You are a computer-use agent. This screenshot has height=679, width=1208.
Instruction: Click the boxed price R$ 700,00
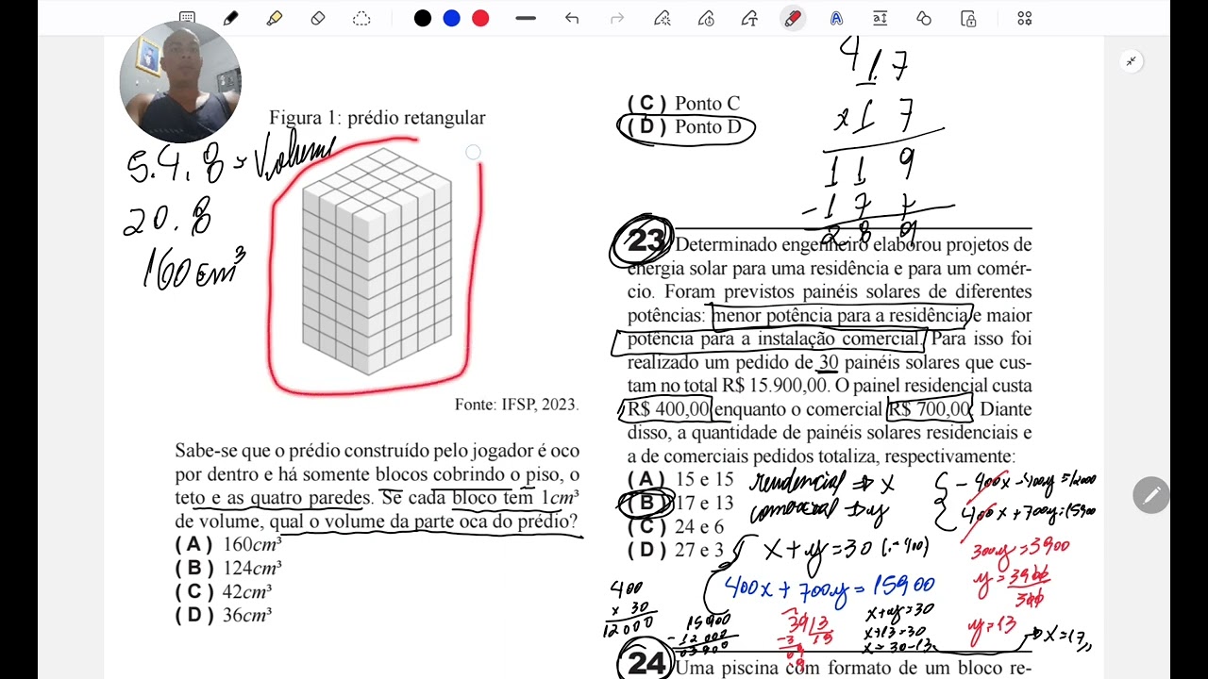coord(929,409)
